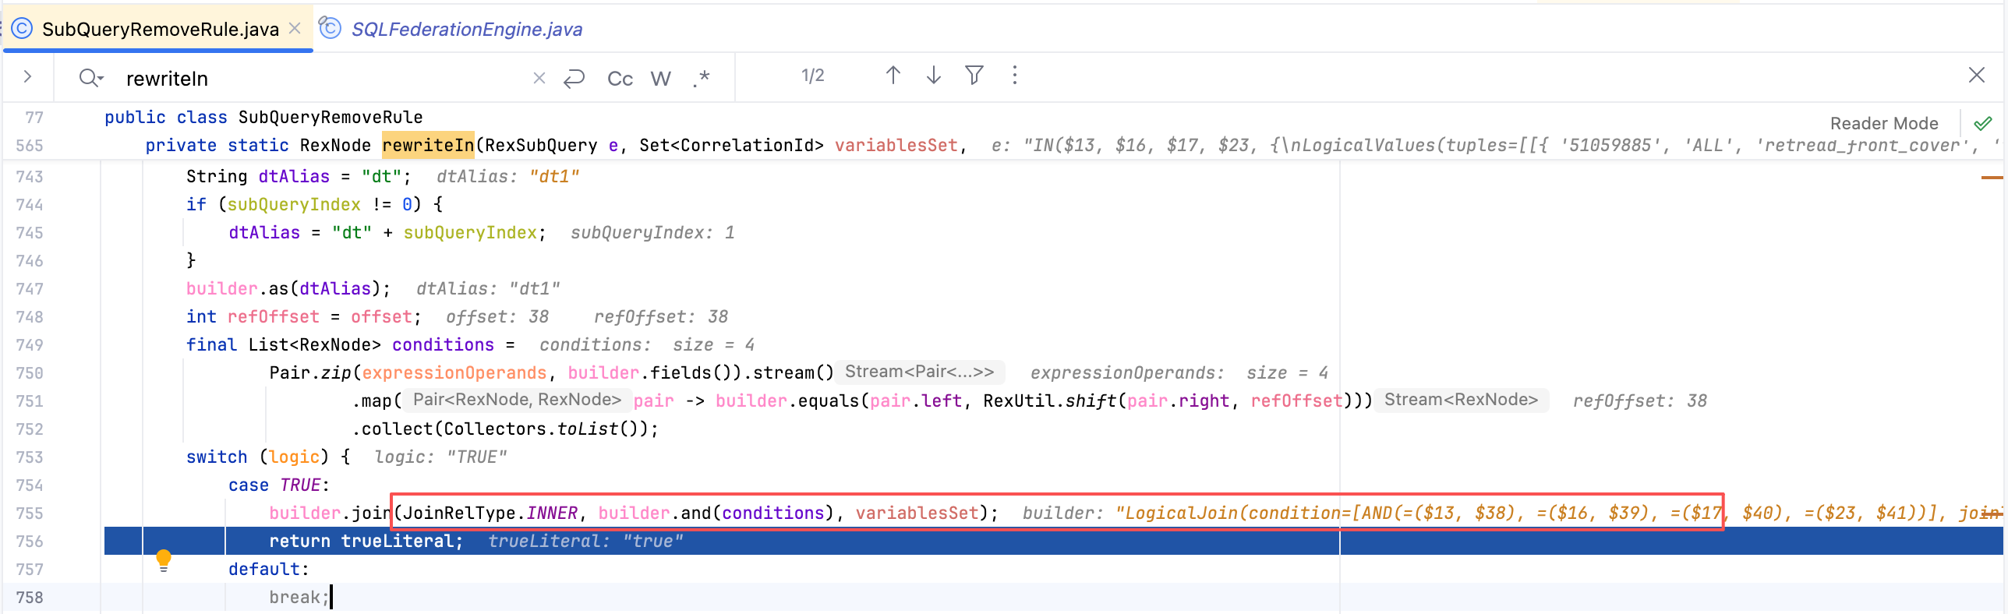The height and width of the screenshot is (614, 2008).
Task: Switch to SQLFederationEngine.java tab
Action: pos(466,30)
